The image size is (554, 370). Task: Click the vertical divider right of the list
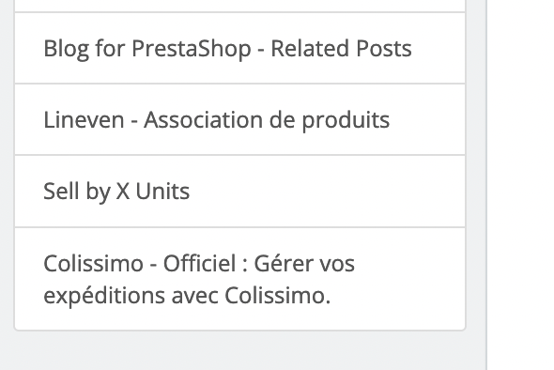(x=487, y=185)
